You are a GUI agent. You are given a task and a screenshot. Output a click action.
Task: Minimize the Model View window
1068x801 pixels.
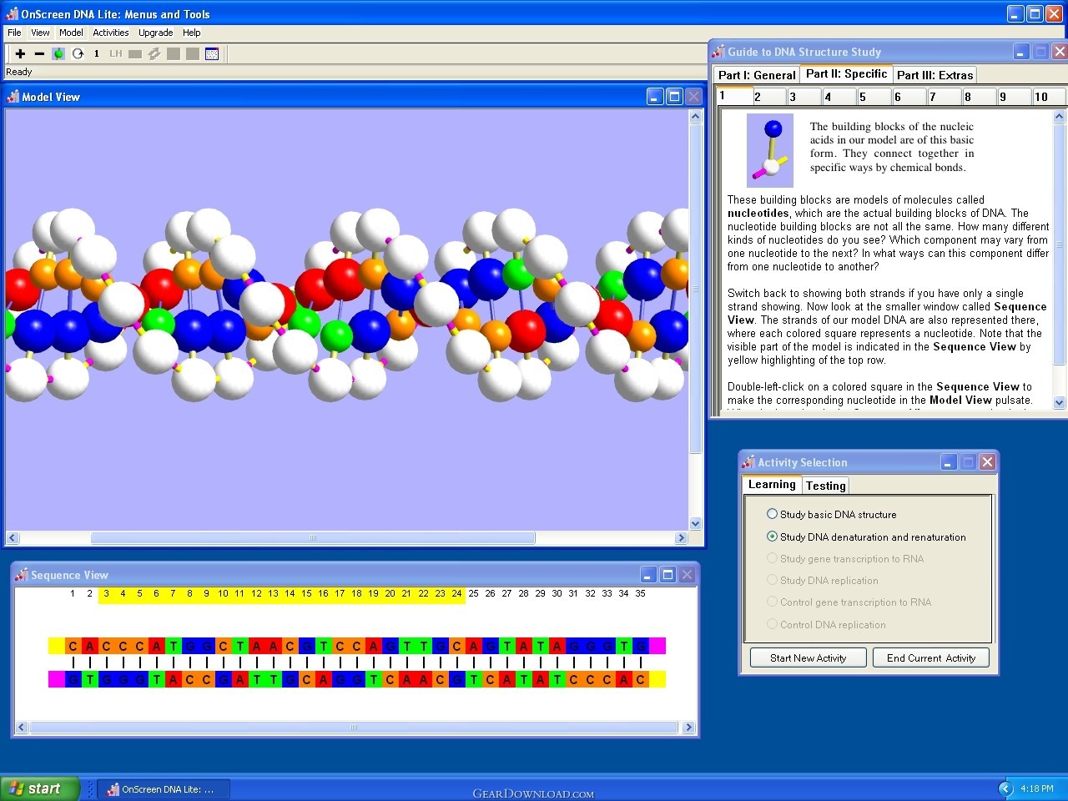tap(655, 96)
